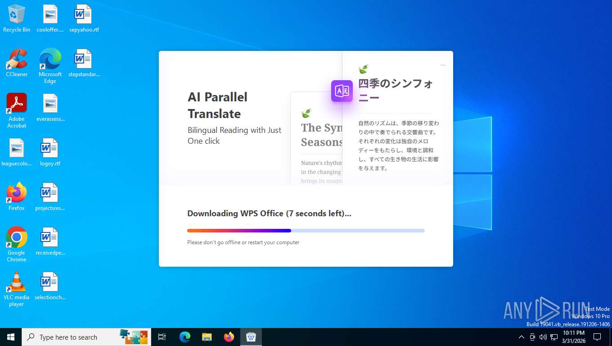Image resolution: width=612 pixels, height=346 pixels.
Task: Click the Downloading WPS Office status text
Action: (x=269, y=214)
